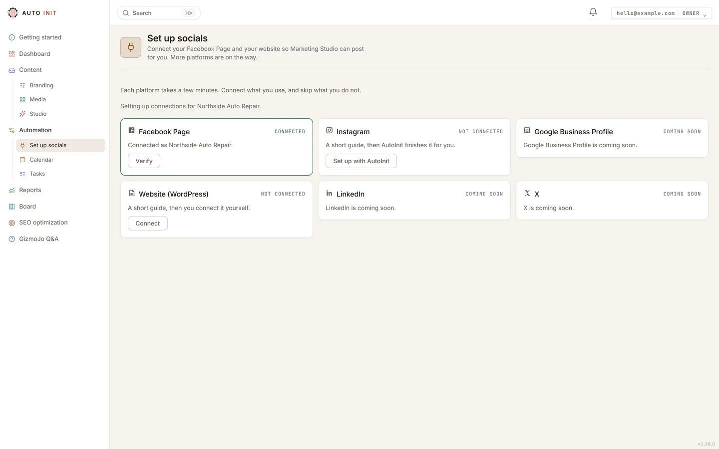The image size is (719, 449).
Task: Click the Dashboard grid icon
Action: (12, 54)
